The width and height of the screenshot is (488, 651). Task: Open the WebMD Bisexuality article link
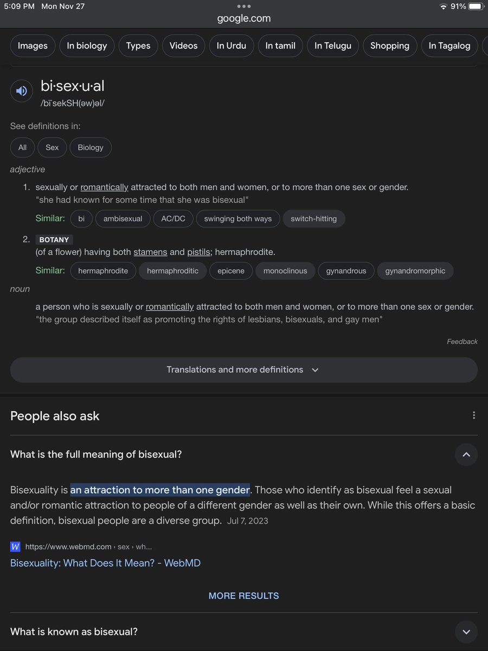(x=105, y=563)
